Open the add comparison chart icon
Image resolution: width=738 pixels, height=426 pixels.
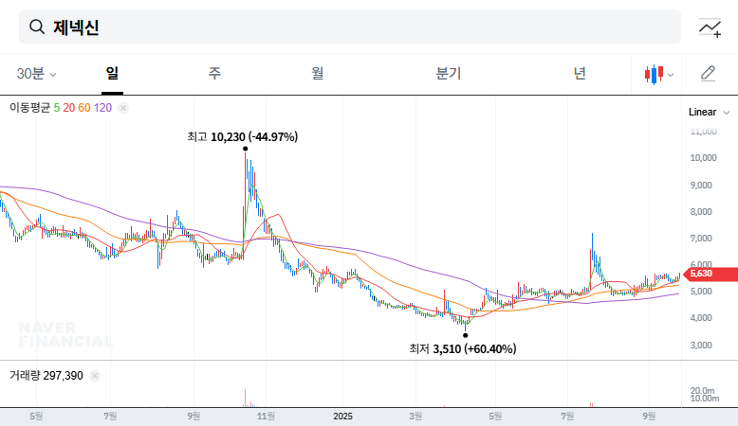pos(710,27)
